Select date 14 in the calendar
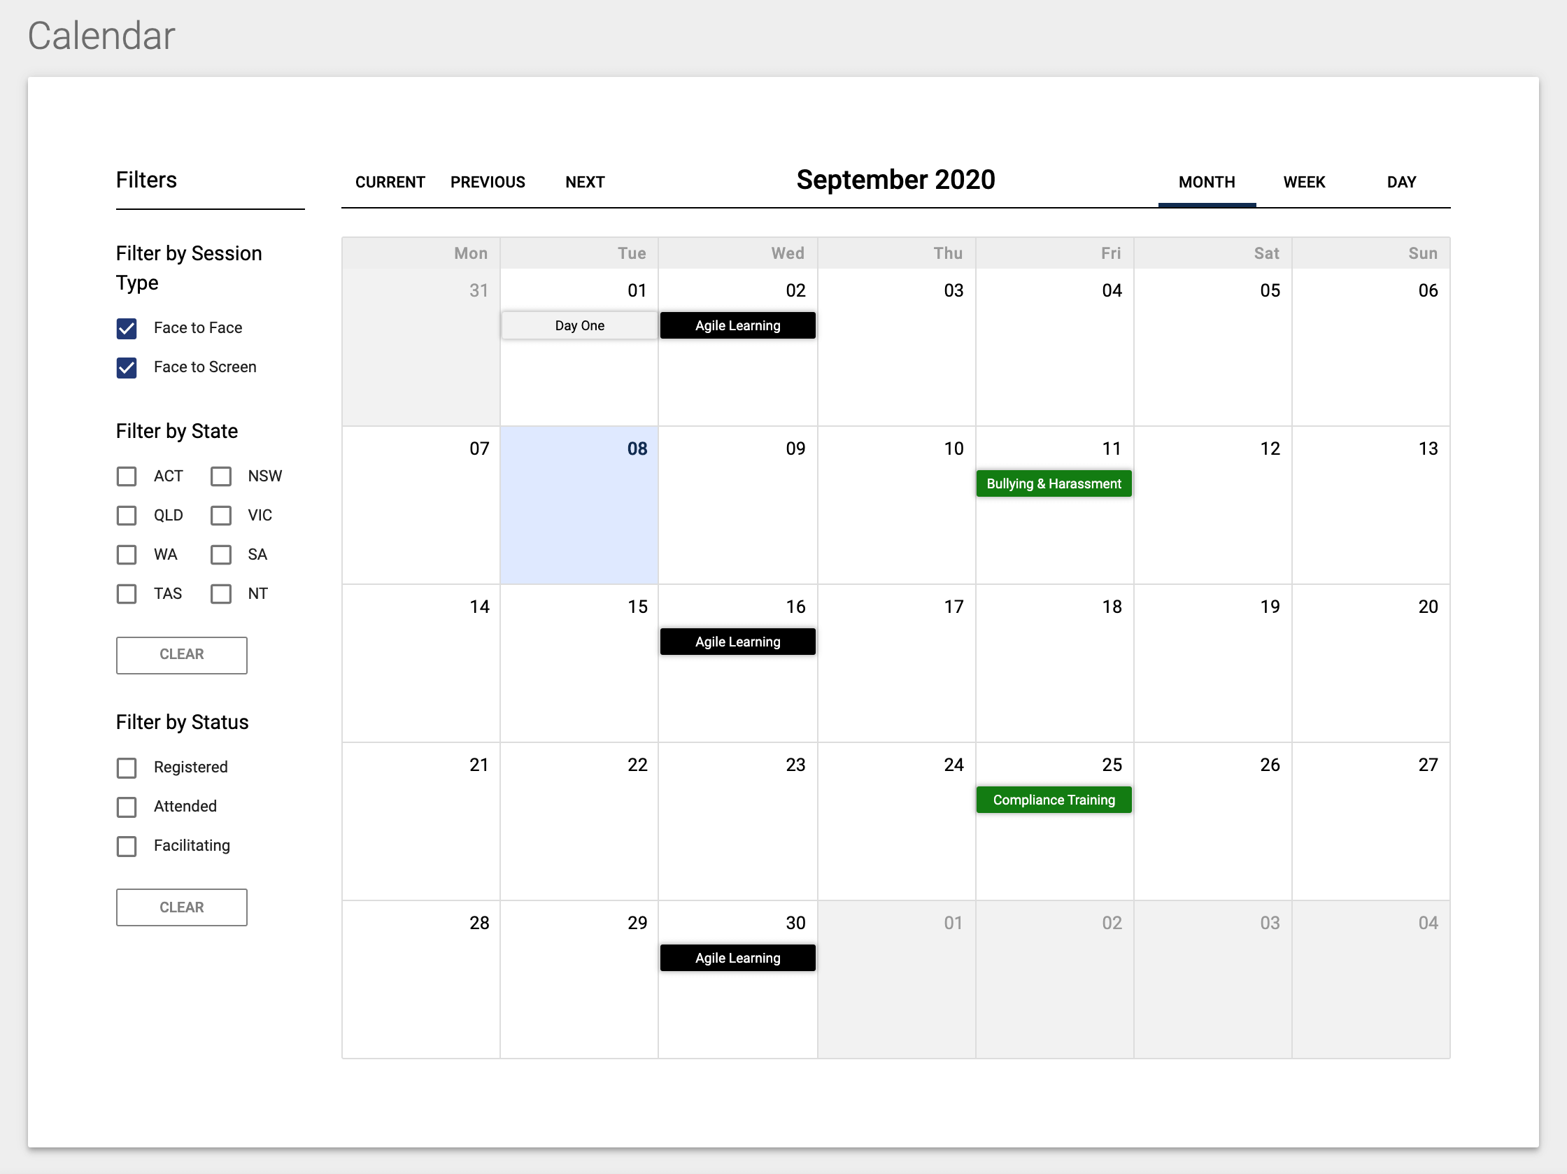 click(479, 607)
